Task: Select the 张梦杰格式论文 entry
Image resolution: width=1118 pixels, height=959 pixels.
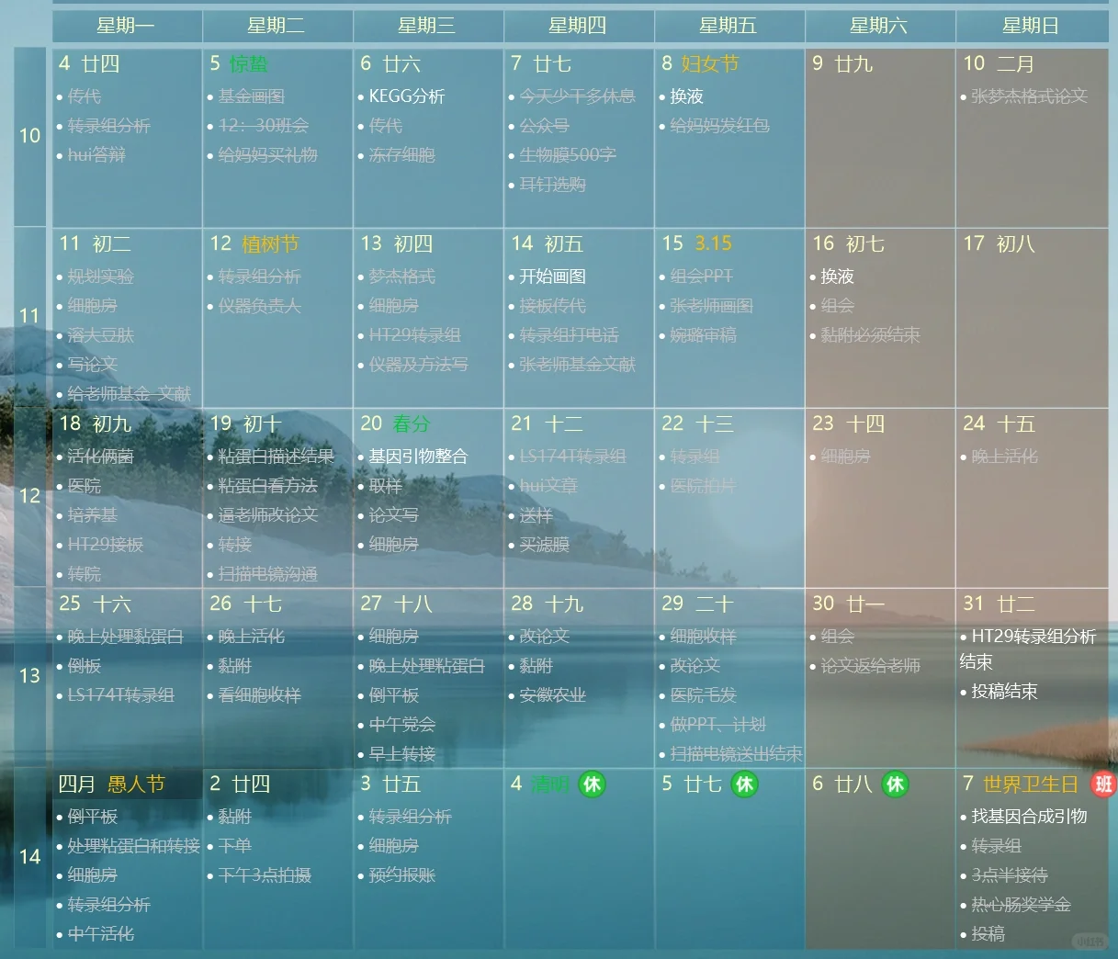Action: click(x=1030, y=96)
